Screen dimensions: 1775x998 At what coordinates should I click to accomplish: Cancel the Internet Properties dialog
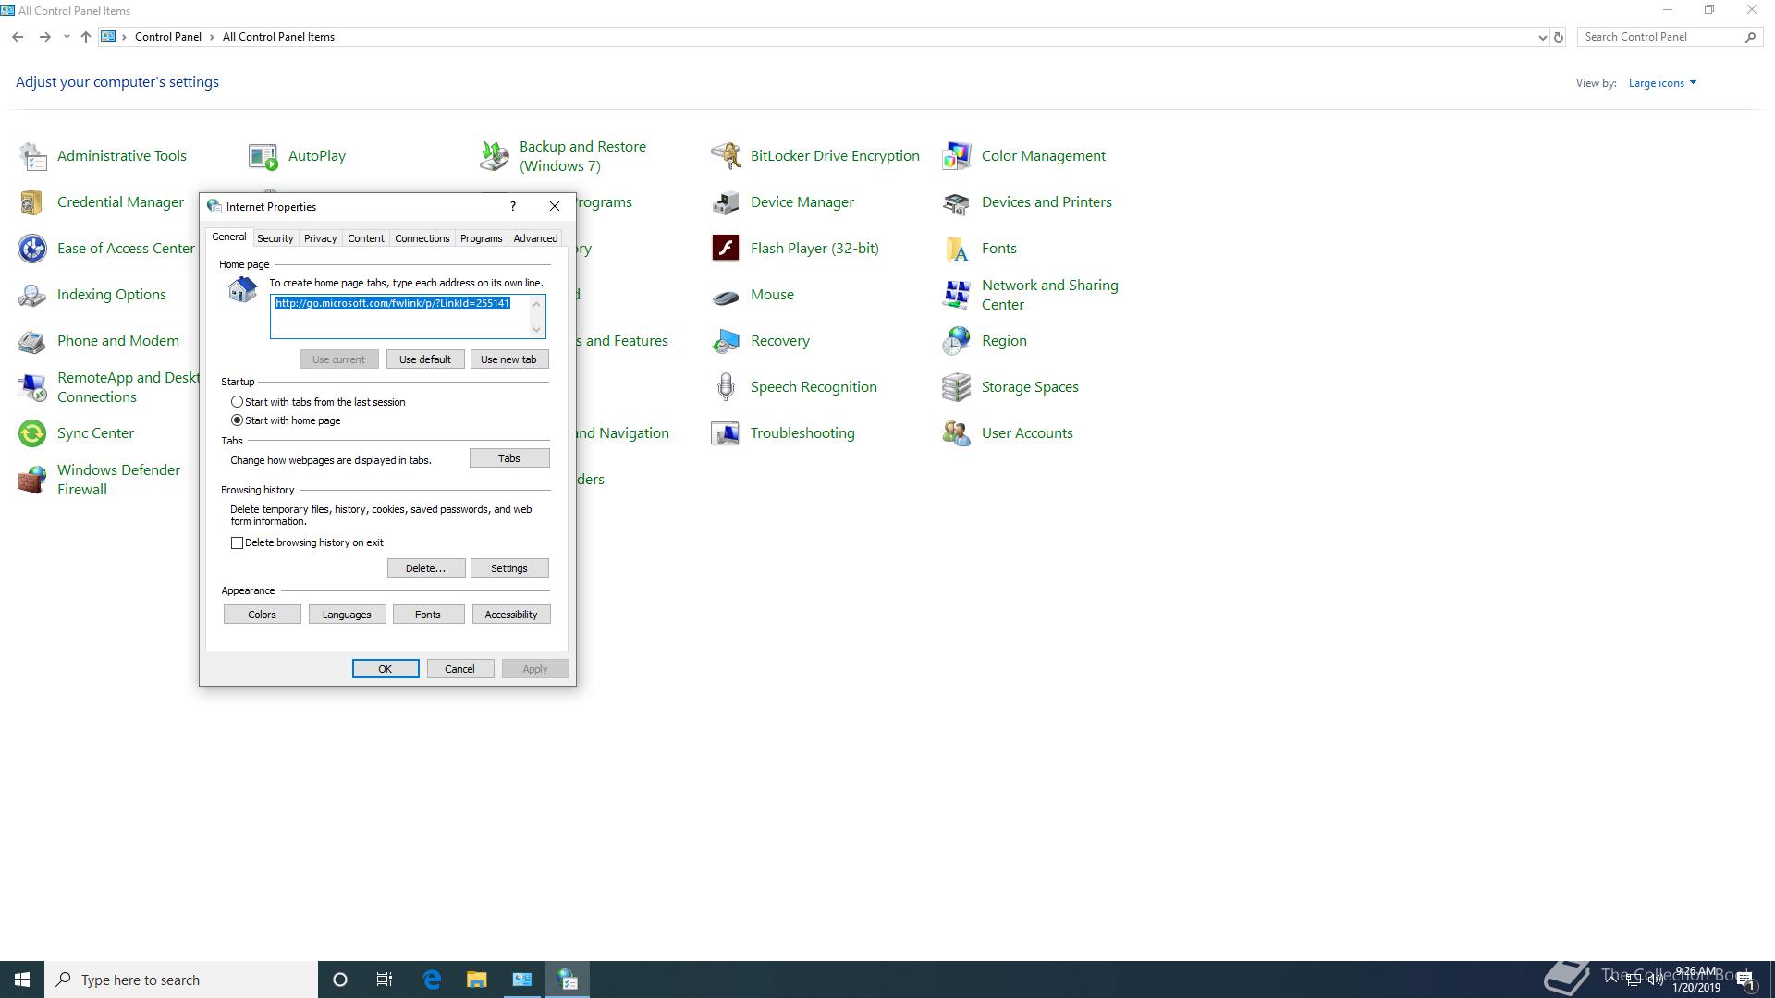point(460,669)
